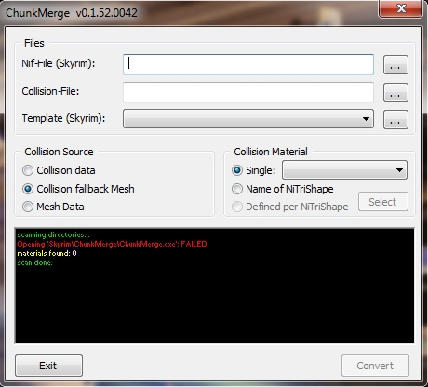The image size is (428, 387).
Task: Close the ChunkMerge window
Action: 401,8
